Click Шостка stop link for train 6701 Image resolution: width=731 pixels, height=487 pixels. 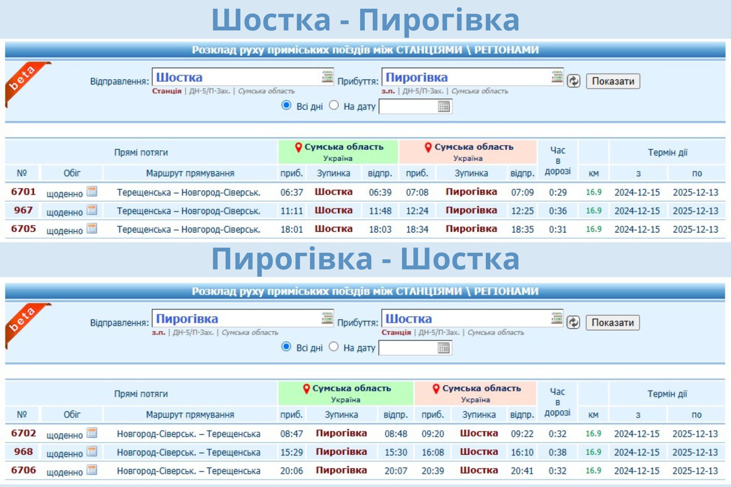pyautogui.click(x=333, y=192)
